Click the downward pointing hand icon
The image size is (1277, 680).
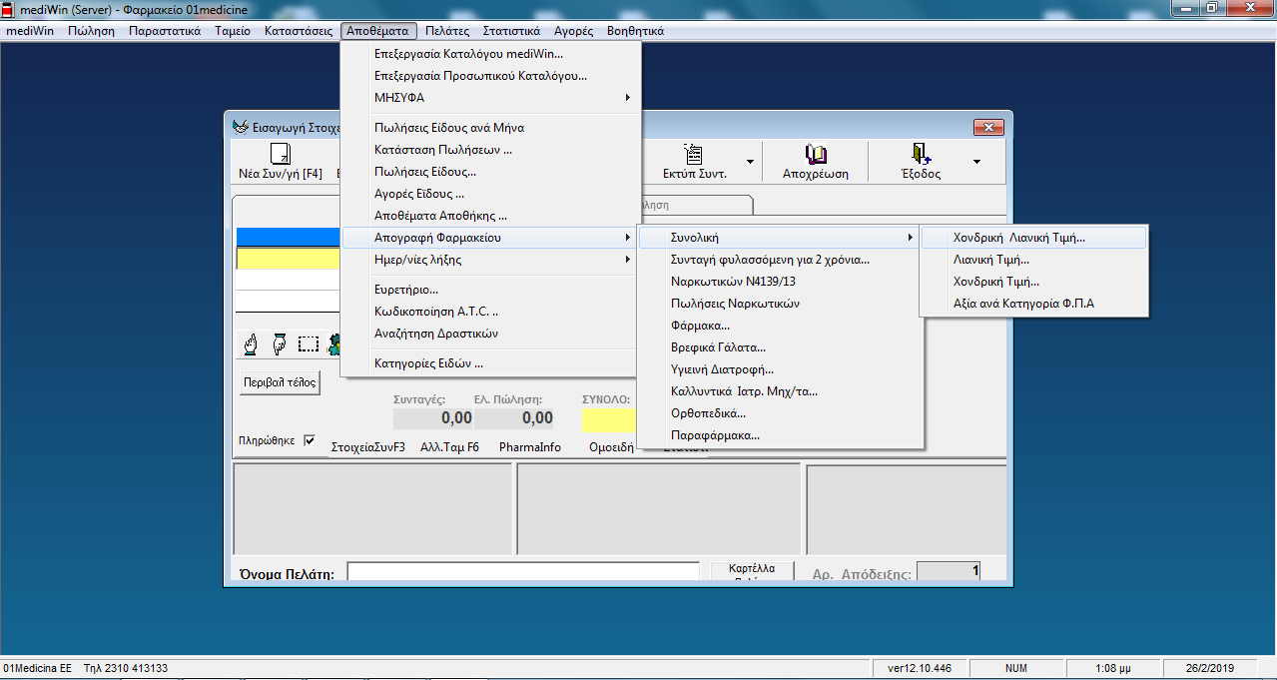(280, 344)
